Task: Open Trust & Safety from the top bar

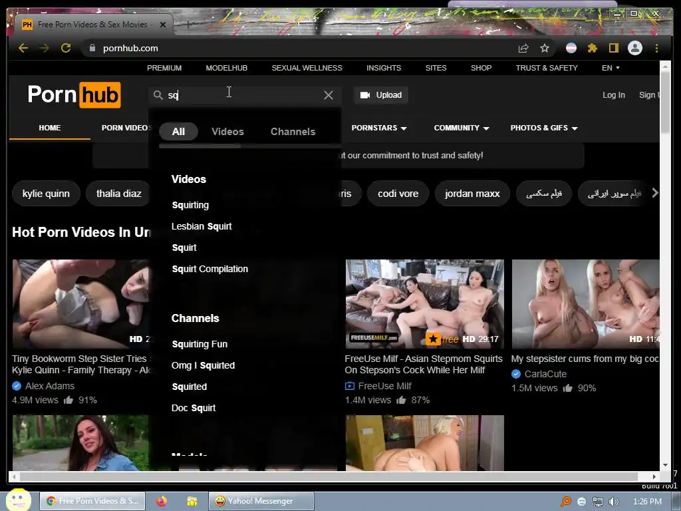Action: [547, 68]
